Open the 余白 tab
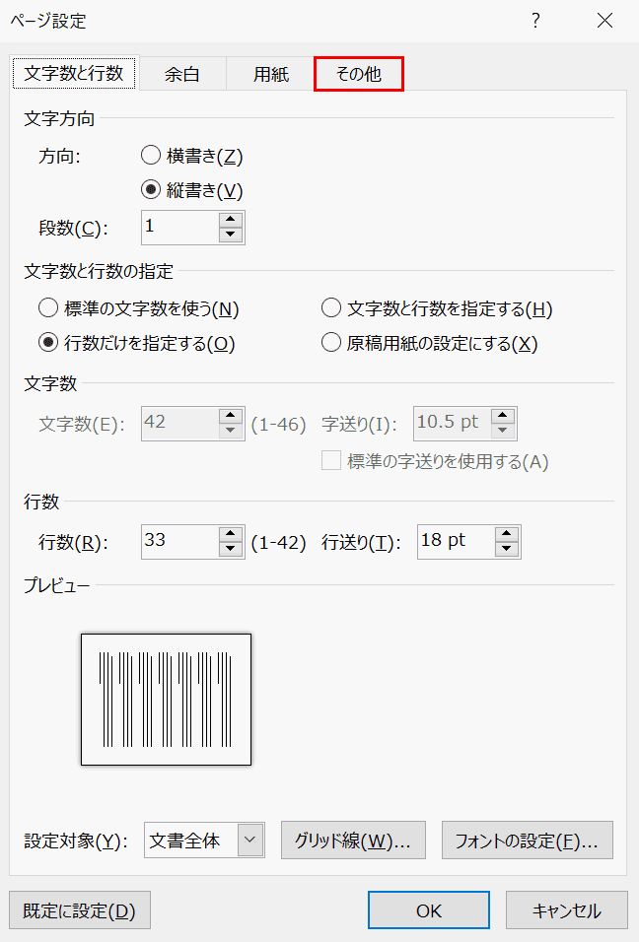Screen dimensions: 639x942 click(181, 74)
